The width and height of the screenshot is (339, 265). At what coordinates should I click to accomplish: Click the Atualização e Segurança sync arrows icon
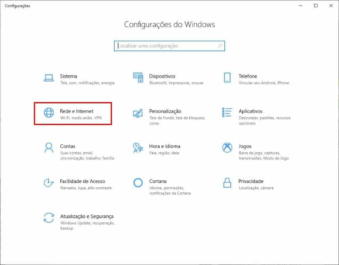[x=49, y=218]
